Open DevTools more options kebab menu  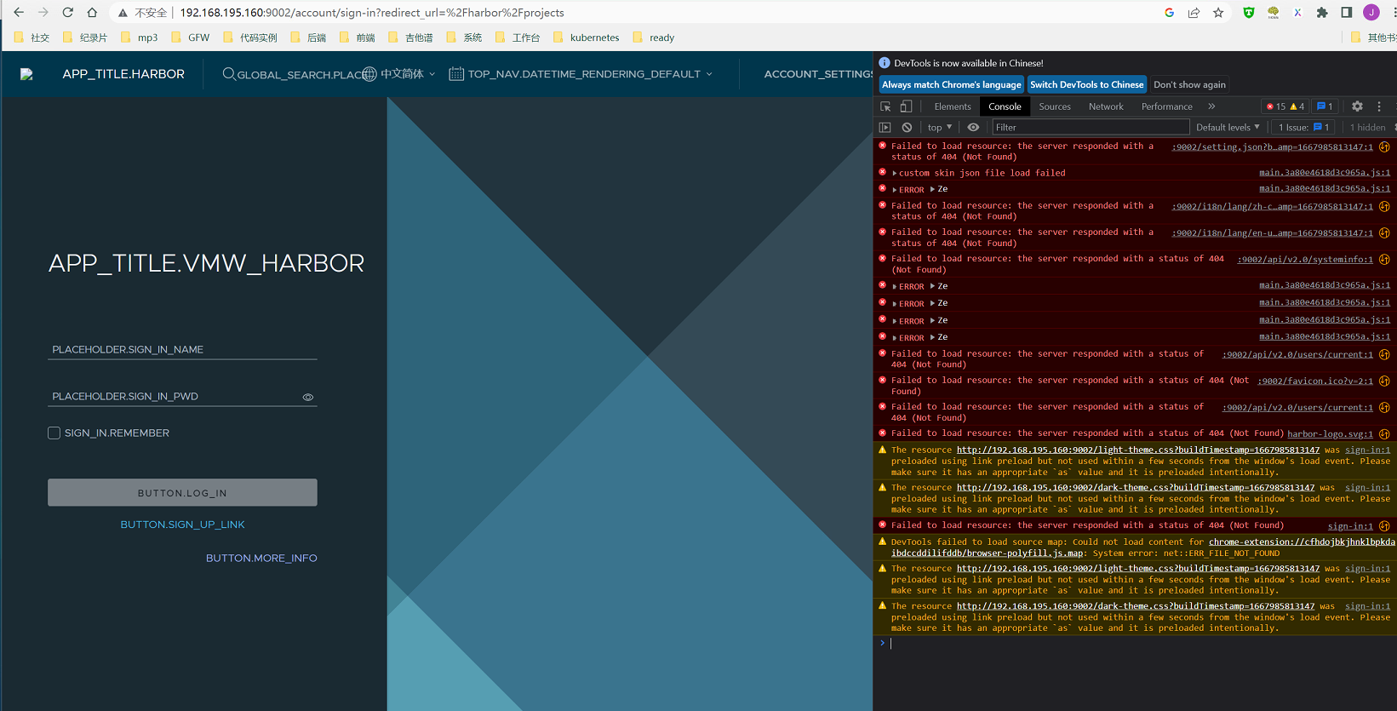(x=1379, y=106)
